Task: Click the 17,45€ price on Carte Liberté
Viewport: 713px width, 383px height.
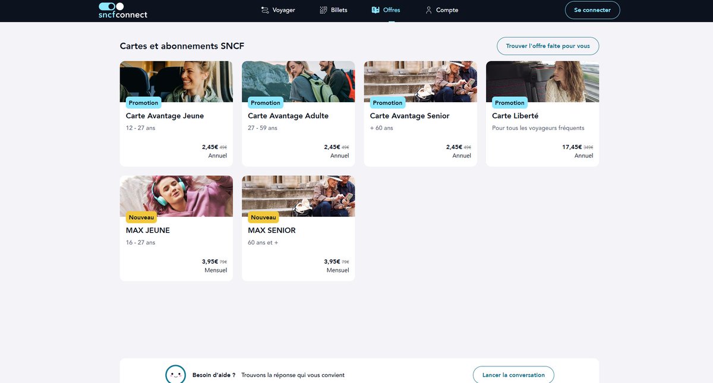Action: click(572, 147)
